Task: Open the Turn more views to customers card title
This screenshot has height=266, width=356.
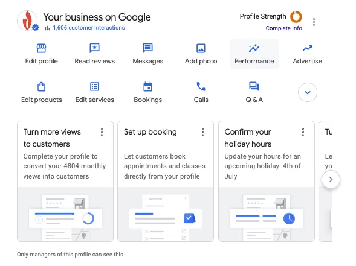Action: (52, 138)
